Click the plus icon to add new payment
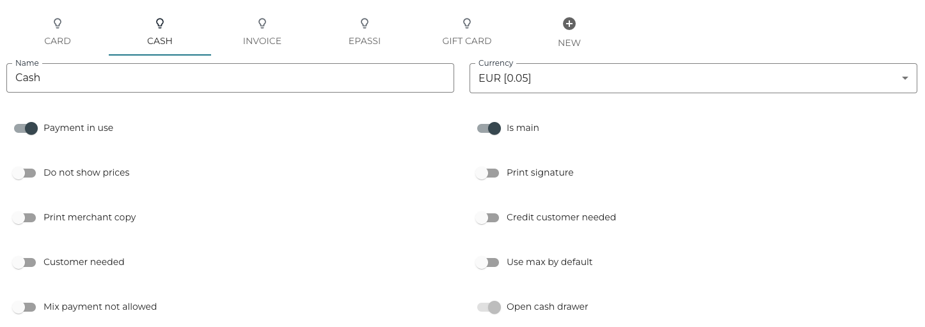Screen dimensions: 925x327 click(569, 24)
